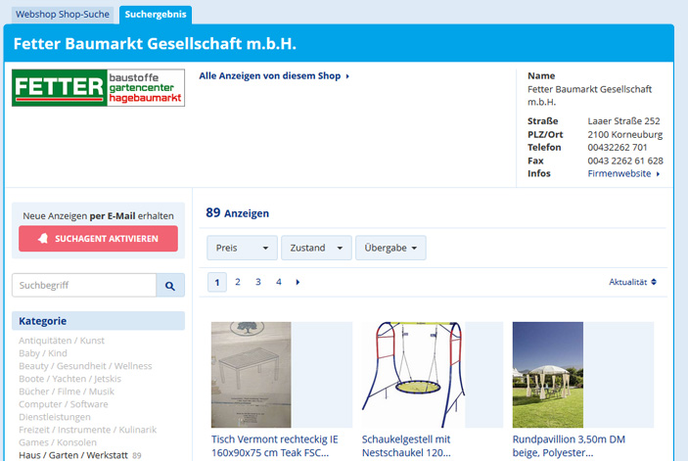Click Dienstleistungen category
Screen dimensions: 688x461
pyautogui.click(x=55, y=417)
